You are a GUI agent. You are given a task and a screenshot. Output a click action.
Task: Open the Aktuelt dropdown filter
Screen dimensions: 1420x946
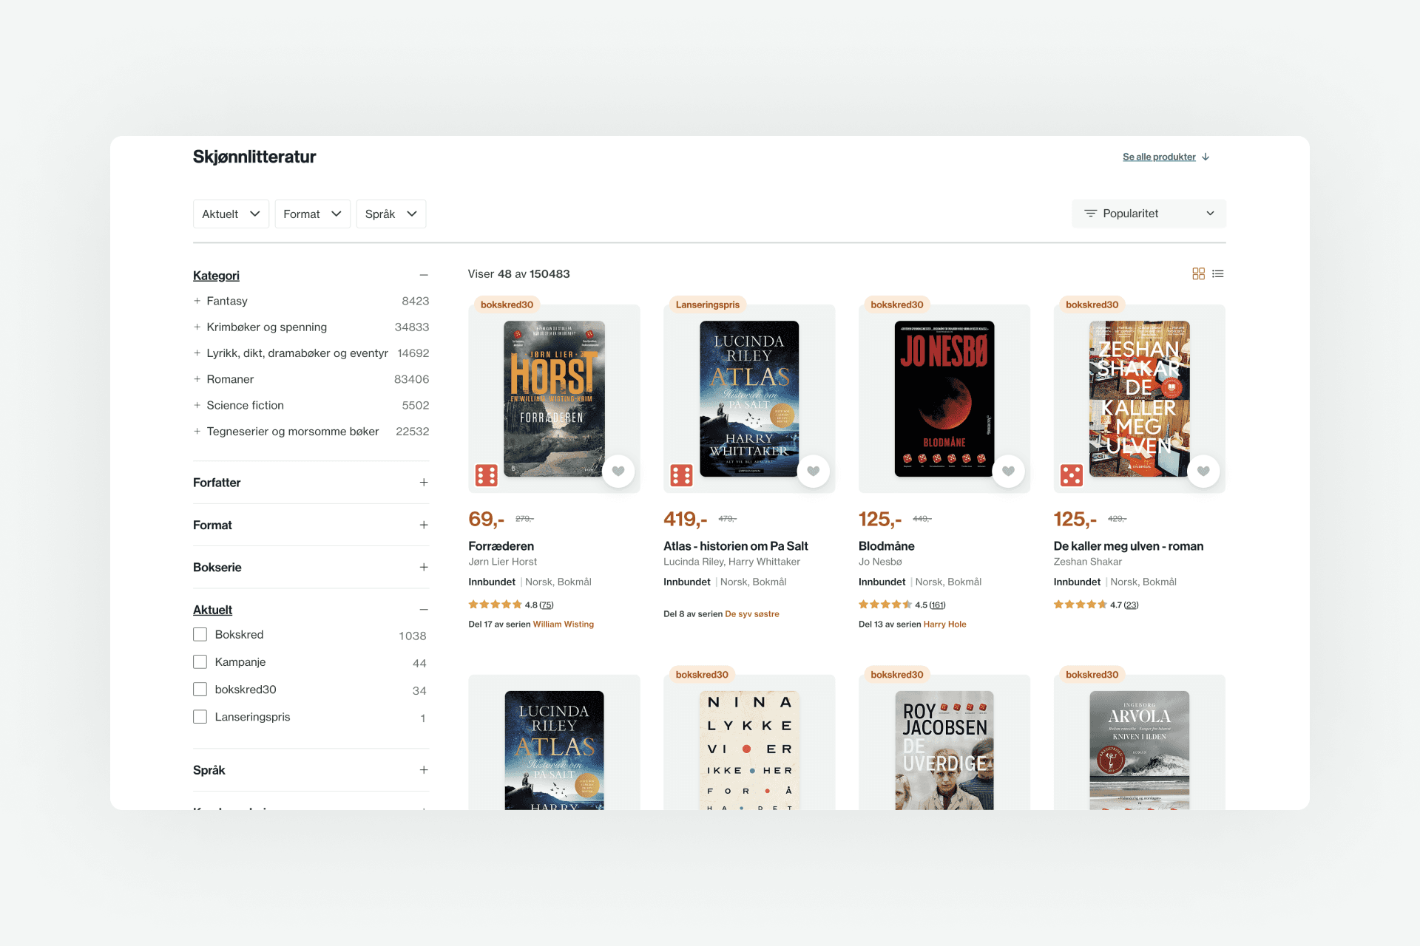click(x=231, y=214)
